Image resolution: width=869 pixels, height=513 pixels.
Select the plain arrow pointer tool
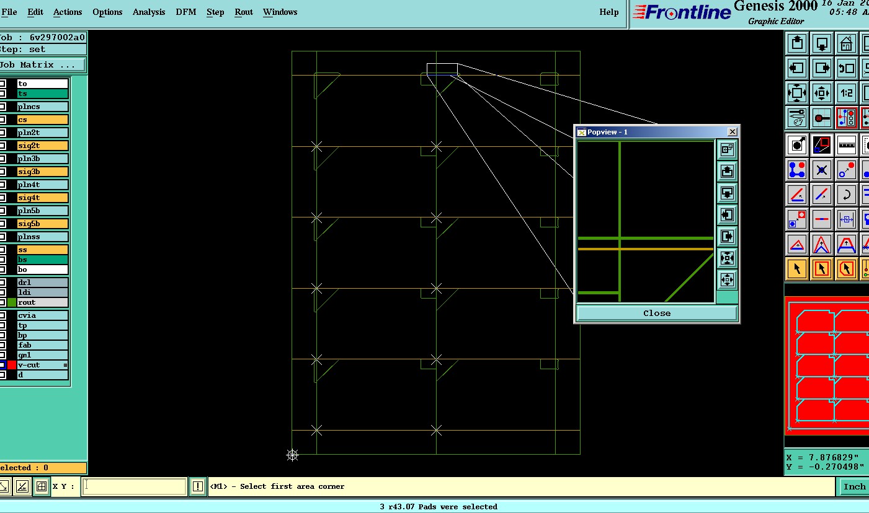click(x=797, y=269)
